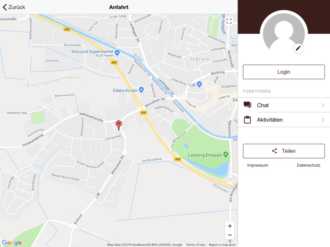Click the Krüssel road label
This screenshot has height=247, width=330.
(x=78, y=219)
